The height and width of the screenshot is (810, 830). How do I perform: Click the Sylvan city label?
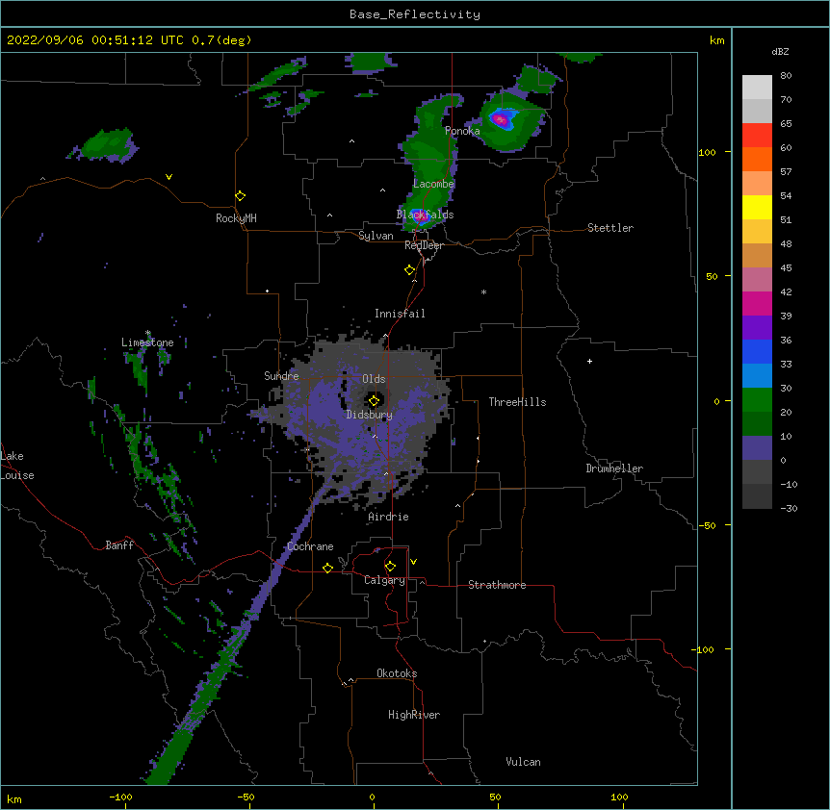(x=376, y=236)
